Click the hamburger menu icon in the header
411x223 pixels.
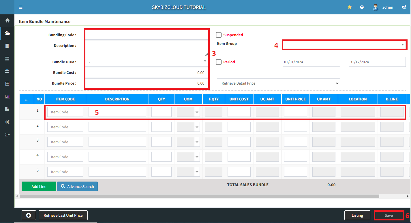20,7
